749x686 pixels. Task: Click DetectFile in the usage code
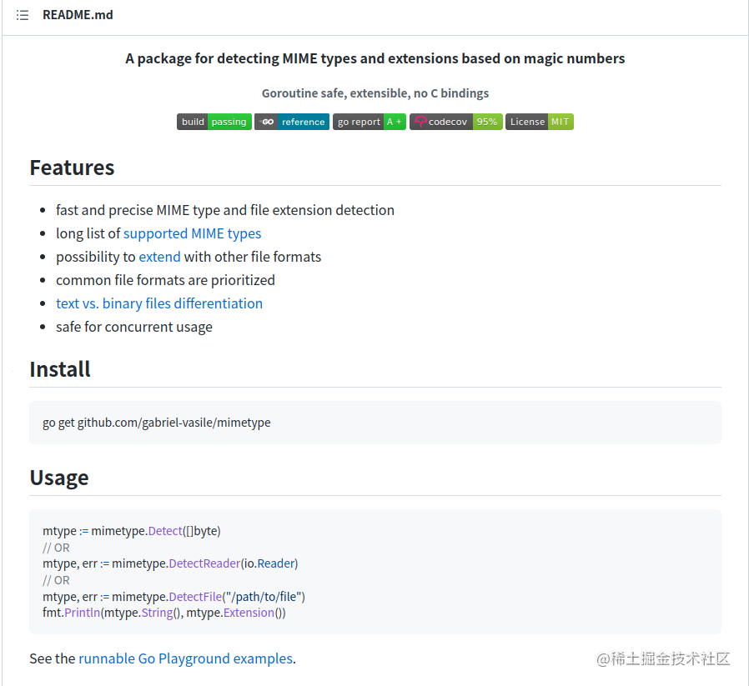pos(197,597)
